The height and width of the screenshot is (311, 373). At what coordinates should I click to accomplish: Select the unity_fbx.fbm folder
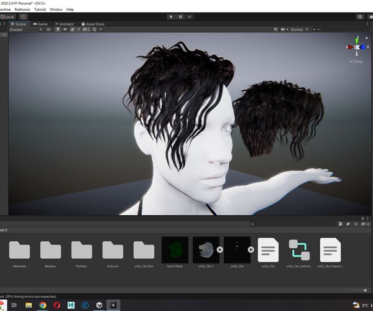click(x=144, y=253)
